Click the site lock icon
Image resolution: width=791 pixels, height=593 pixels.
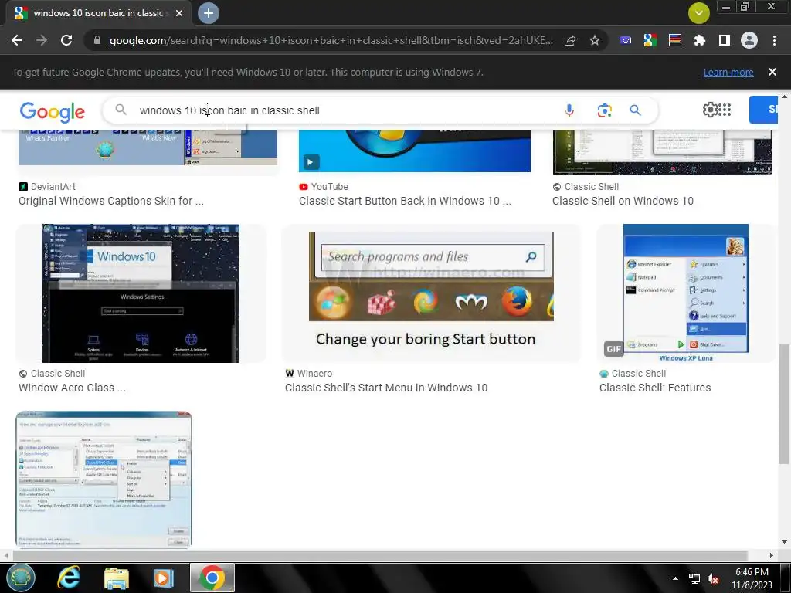pos(97,40)
